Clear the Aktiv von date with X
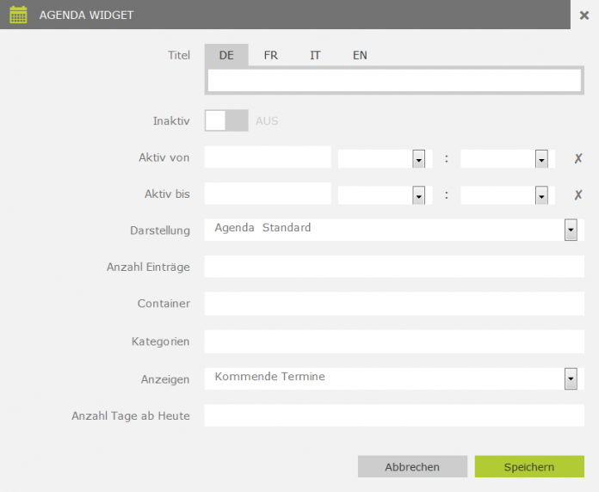The image size is (599, 492). (x=578, y=158)
